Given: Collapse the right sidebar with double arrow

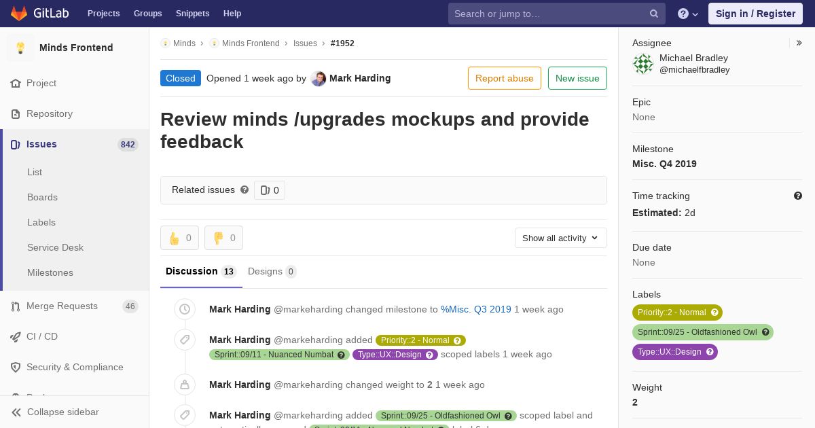Looking at the screenshot, I should point(799,43).
